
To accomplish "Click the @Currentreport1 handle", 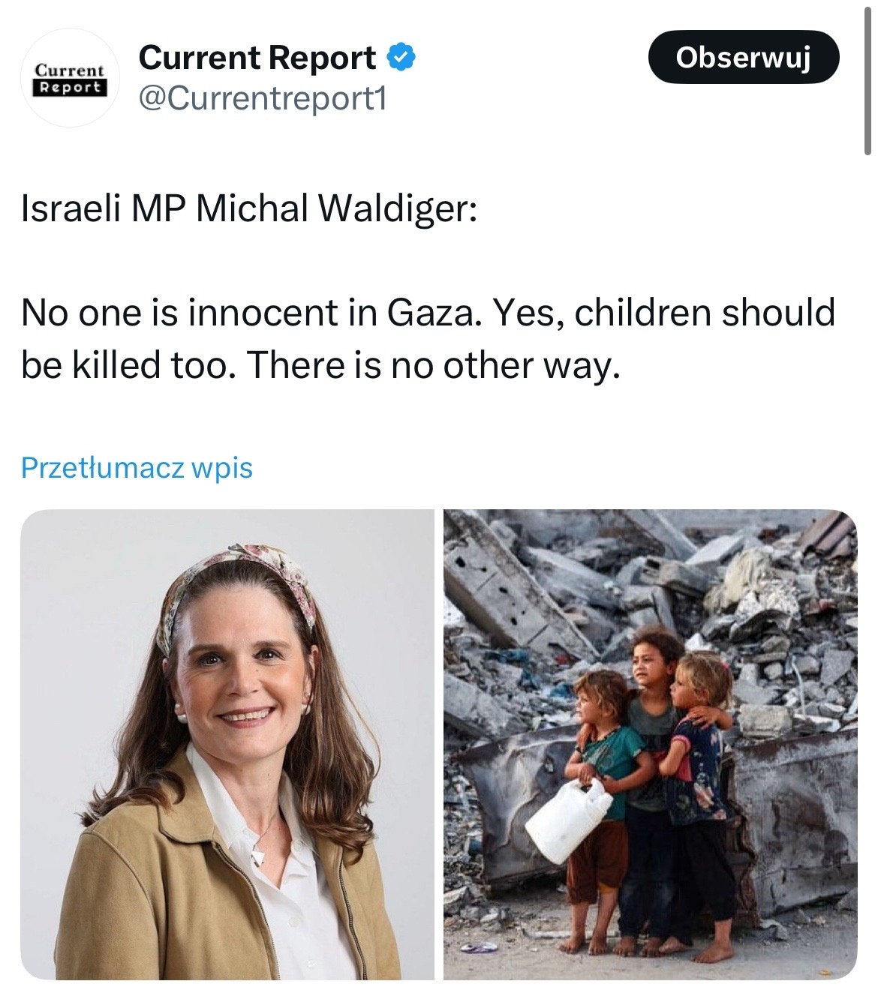I will (263, 98).
